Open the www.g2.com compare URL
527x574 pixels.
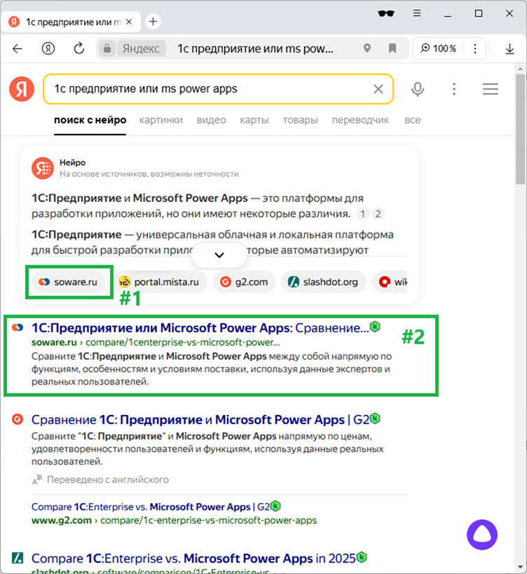tap(174, 521)
